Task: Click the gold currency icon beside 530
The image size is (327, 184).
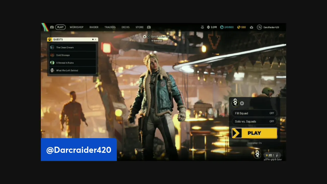Action: pos(239,27)
